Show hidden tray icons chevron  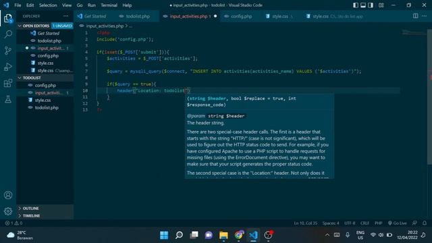point(327,235)
